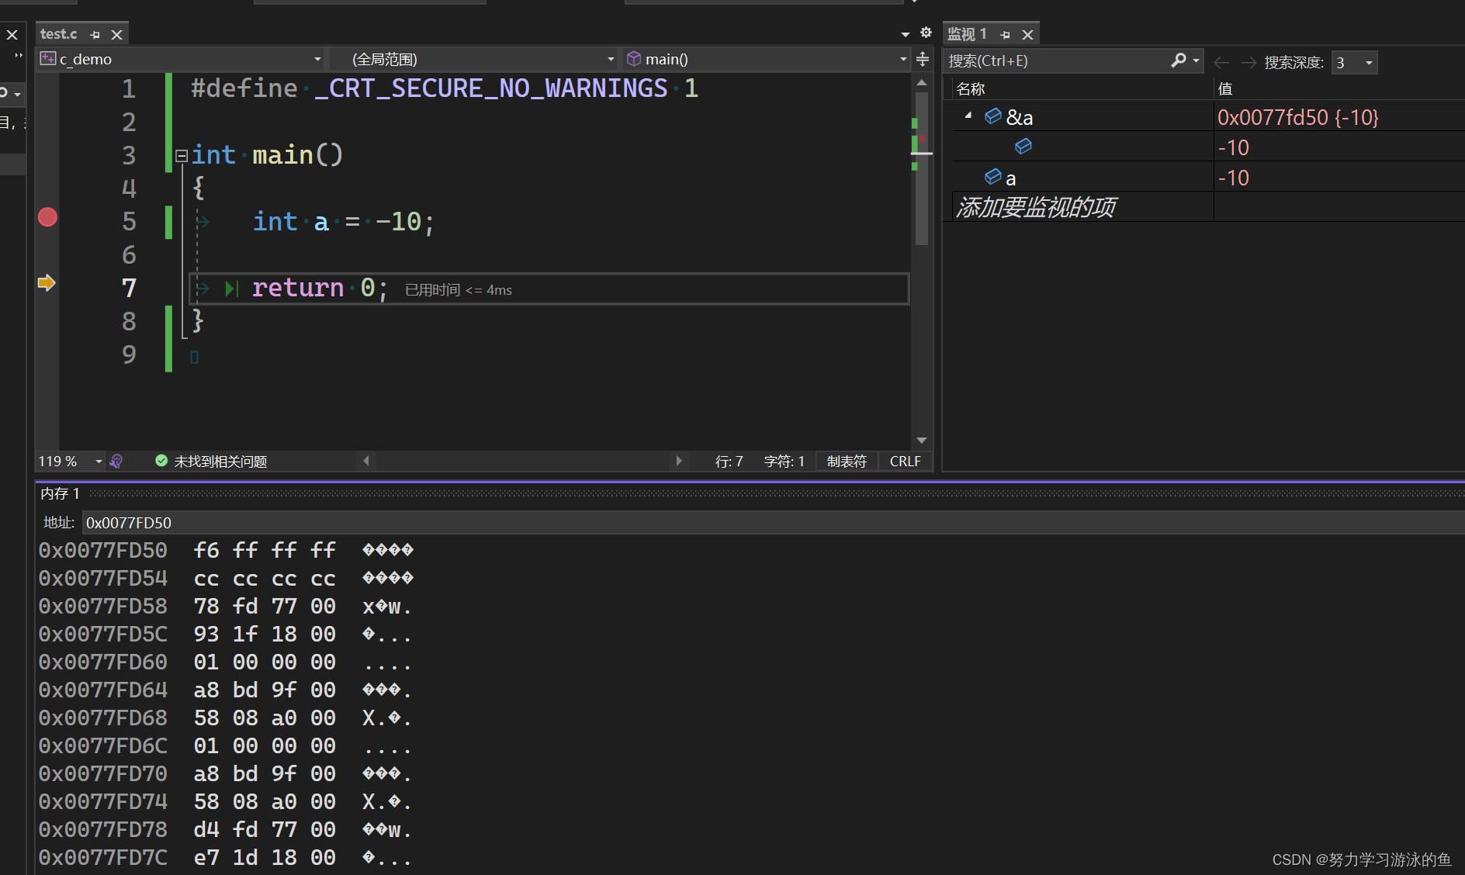Click the main() cube icon in navigation bar

coord(634,58)
